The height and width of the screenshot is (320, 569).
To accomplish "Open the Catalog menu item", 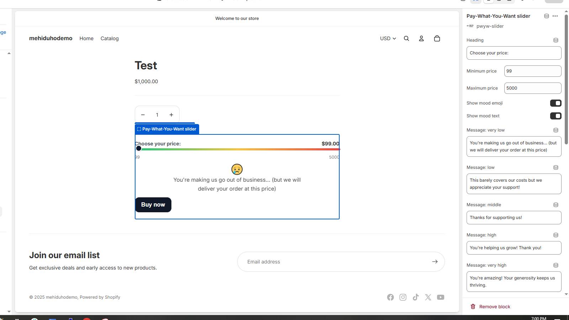I will coord(110,38).
